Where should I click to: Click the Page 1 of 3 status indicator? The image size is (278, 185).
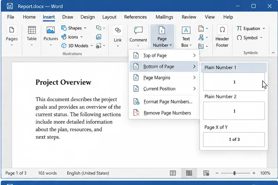[x=16, y=173]
